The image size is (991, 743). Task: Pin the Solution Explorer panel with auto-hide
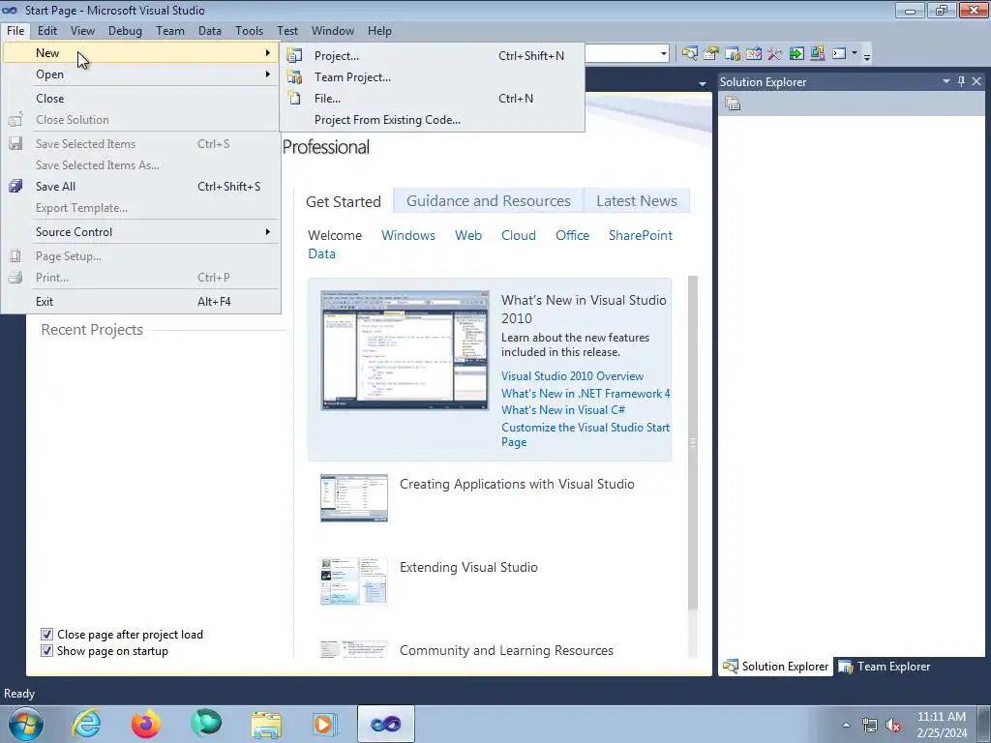[x=961, y=81]
